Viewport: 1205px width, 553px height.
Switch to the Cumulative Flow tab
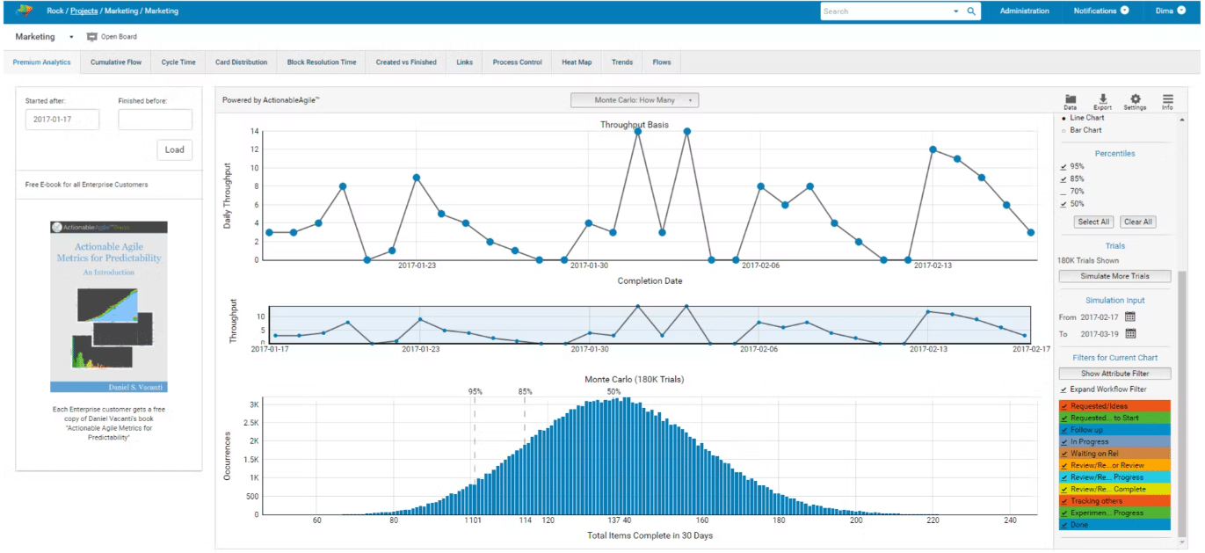point(116,62)
